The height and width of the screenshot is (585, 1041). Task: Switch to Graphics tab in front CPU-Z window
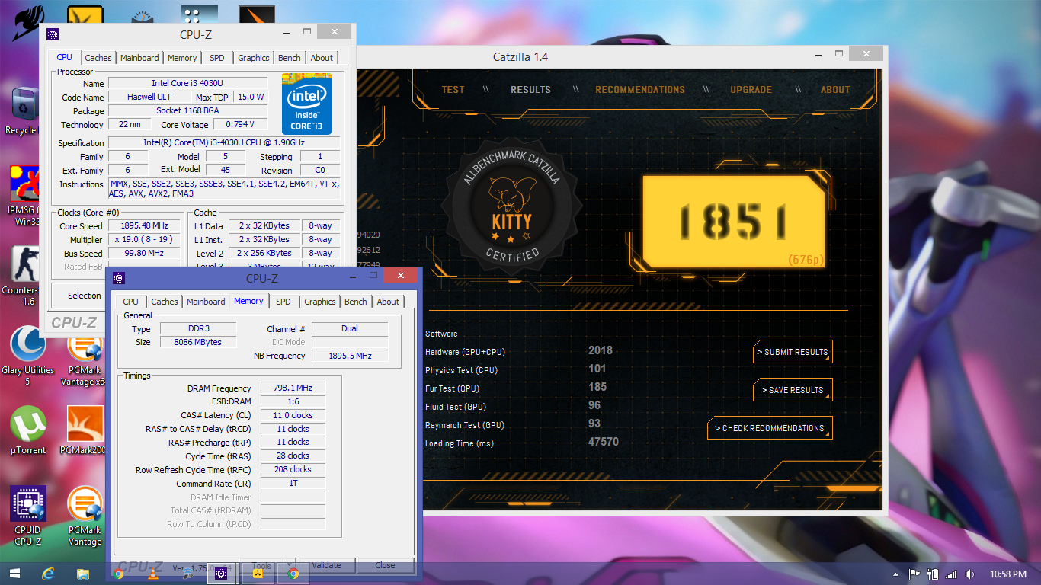pos(320,302)
